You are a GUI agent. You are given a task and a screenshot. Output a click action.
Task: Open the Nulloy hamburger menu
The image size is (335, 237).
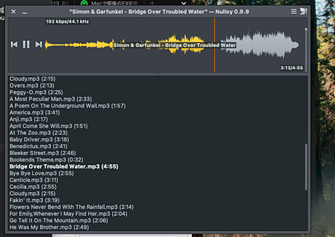point(294,11)
